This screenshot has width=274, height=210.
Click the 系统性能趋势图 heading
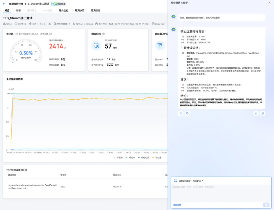pyautogui.click(x=14, y=79)
